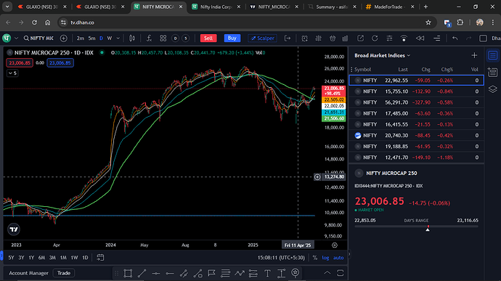The image size is (501, 281).
Task: Open the layout grid selector
Action: [x=163, y=38]
